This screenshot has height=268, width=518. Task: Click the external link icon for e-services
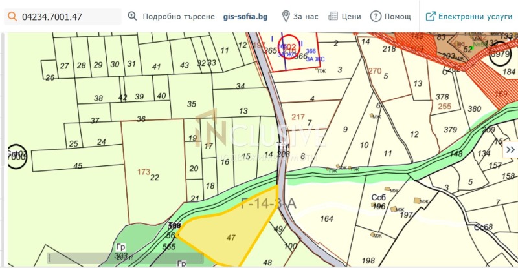click(x=431, y=16)
